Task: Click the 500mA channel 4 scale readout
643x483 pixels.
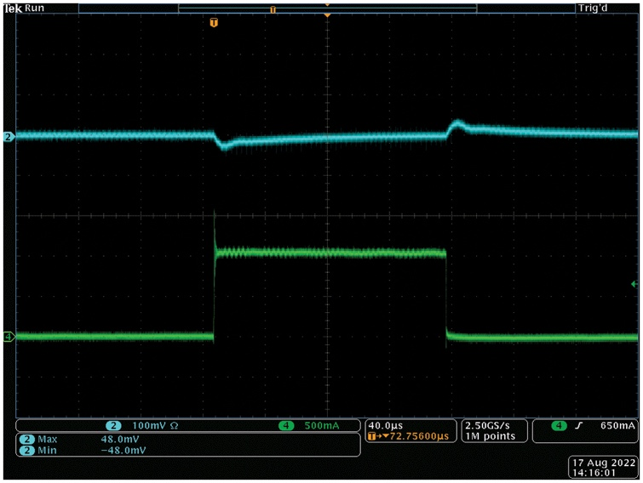Action: (322, 426)
